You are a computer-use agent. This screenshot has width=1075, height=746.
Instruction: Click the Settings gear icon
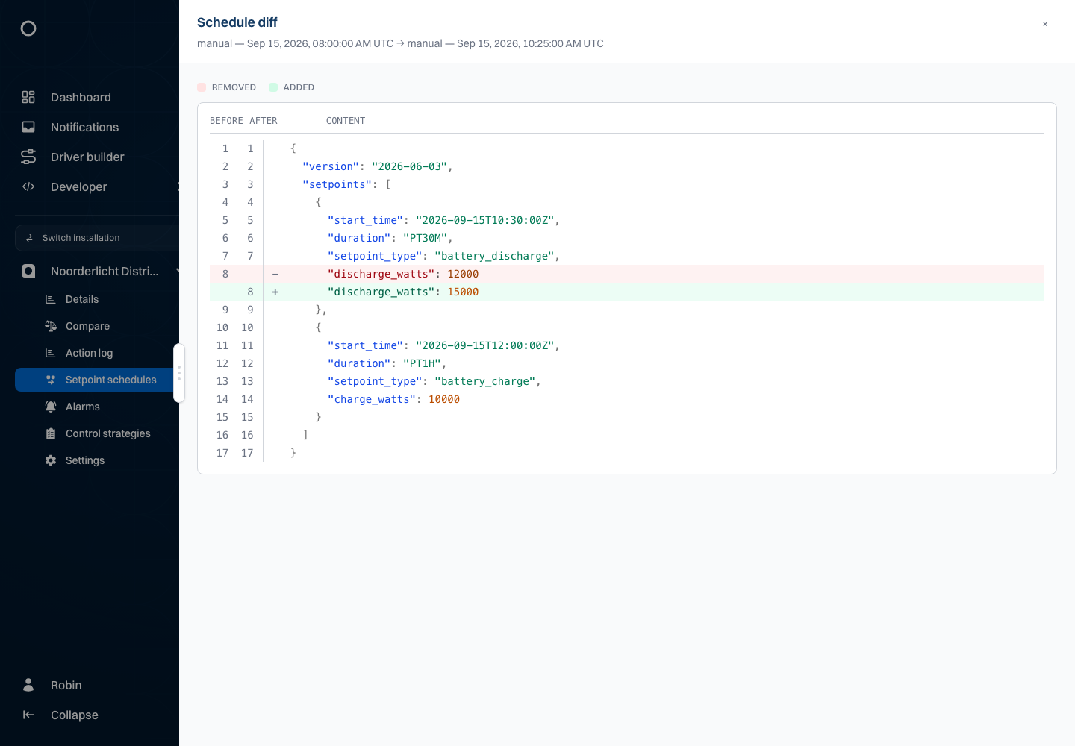pyautogui.click(x=51, y=460)
